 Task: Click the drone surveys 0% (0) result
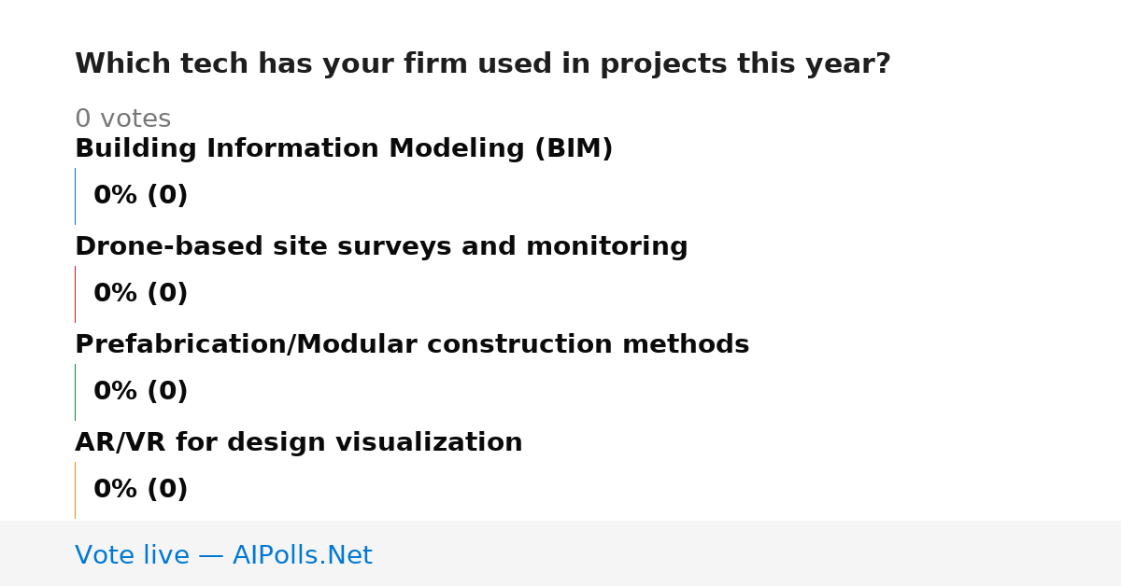[x=140, y=294]
